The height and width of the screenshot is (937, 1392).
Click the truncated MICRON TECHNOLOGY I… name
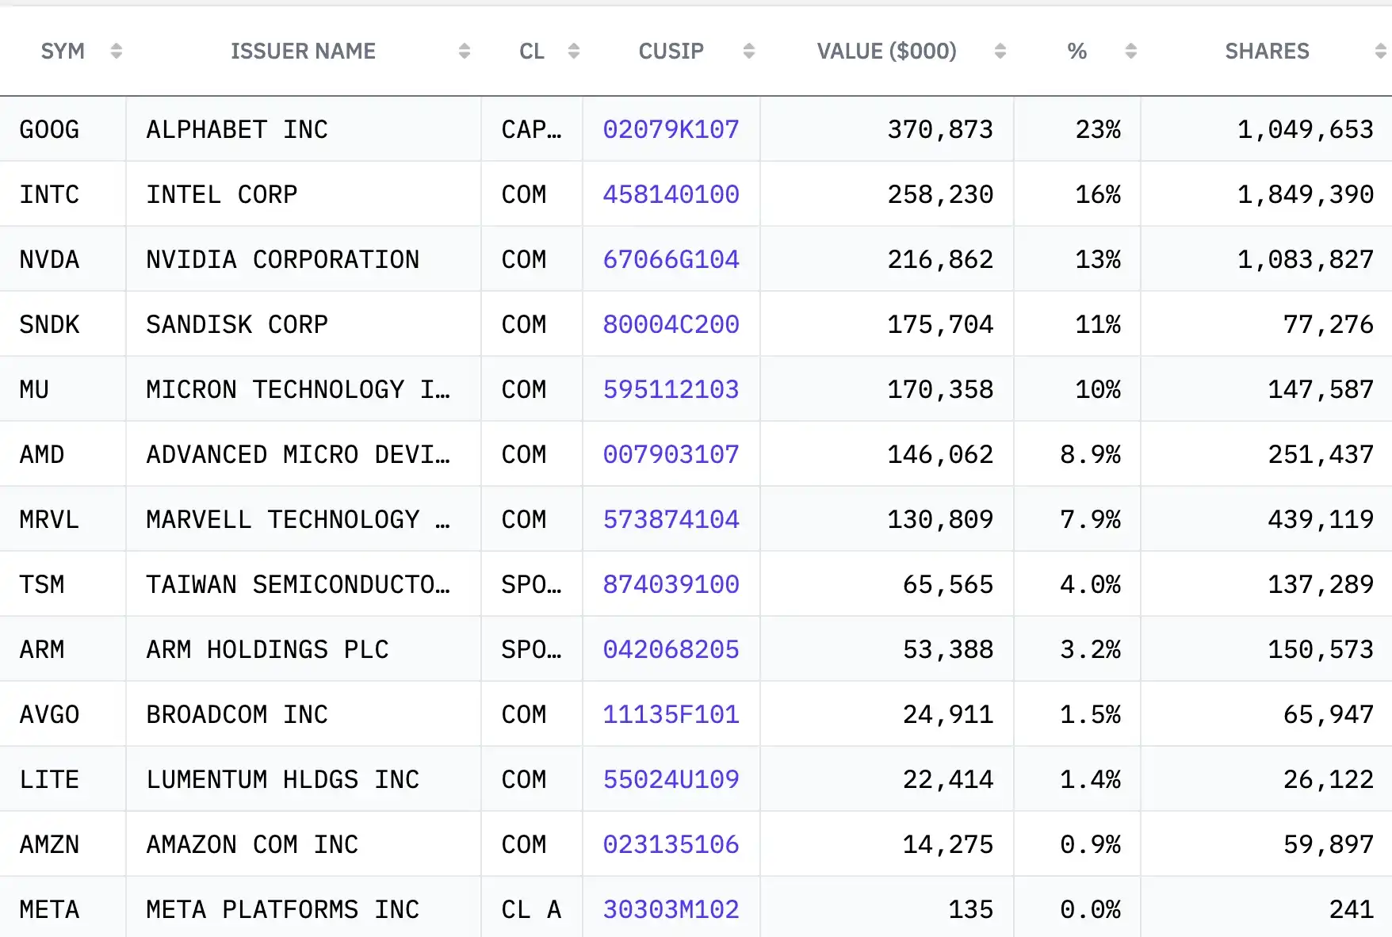tap(298, 389)
